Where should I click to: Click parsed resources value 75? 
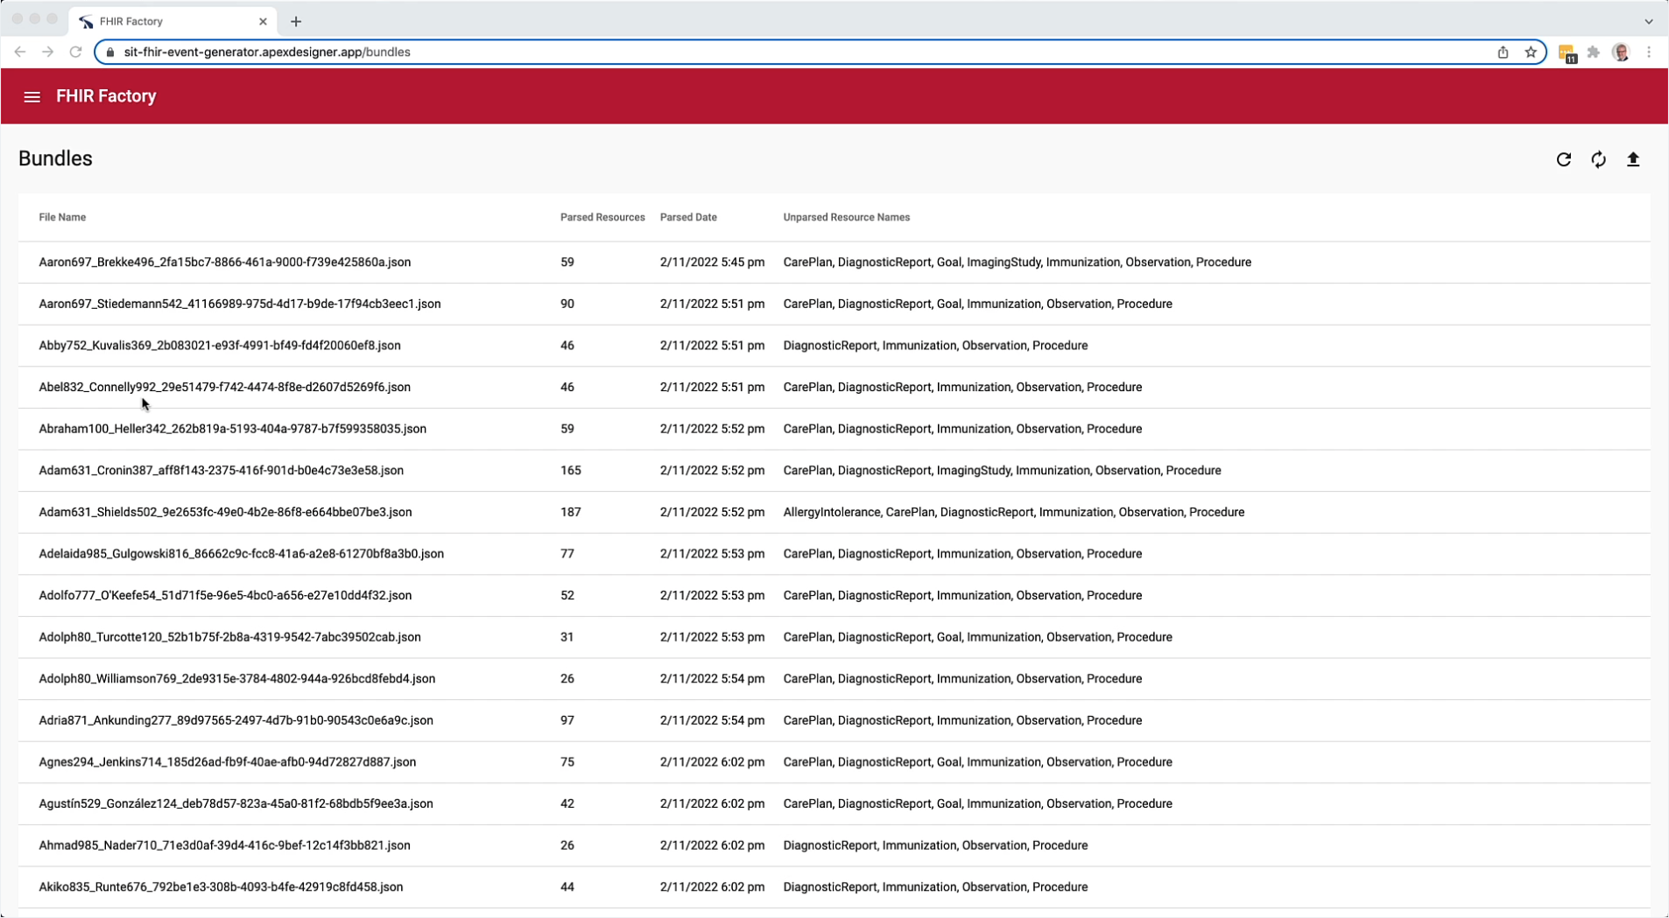click(567, 762)
